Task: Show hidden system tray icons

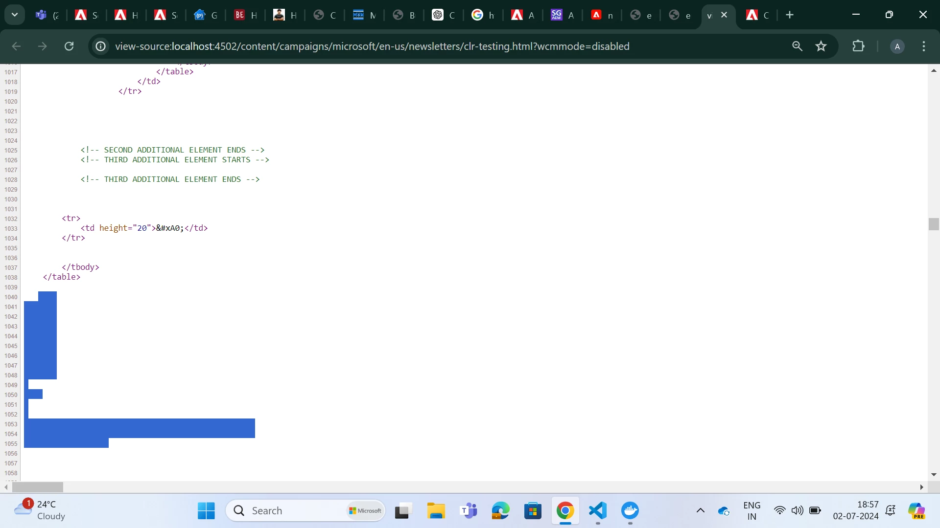Action: click(701, 510)
